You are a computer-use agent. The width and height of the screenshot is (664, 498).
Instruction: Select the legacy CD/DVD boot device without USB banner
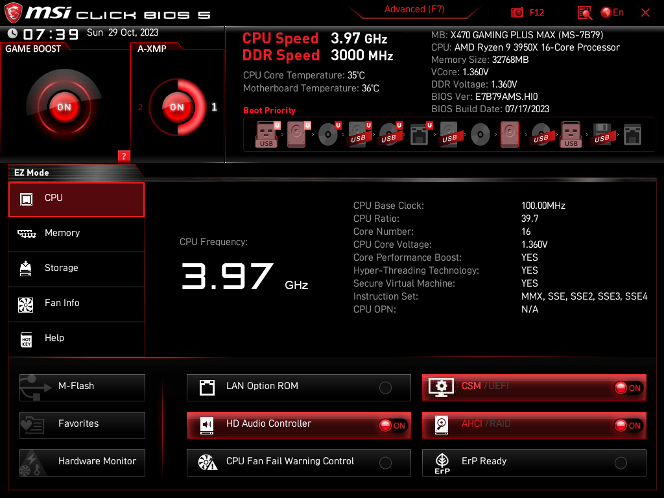click(x=480, y=135)
